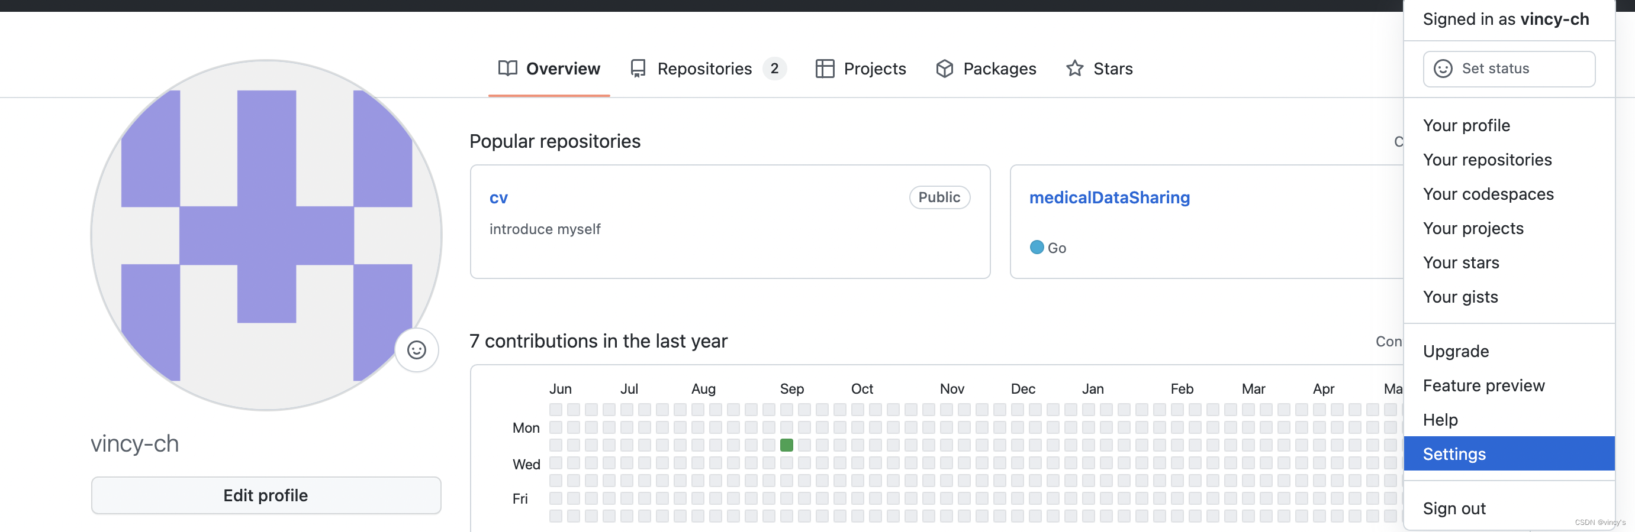Open the Packages tab
The image size is (1635, 532).
coord(986,69)
